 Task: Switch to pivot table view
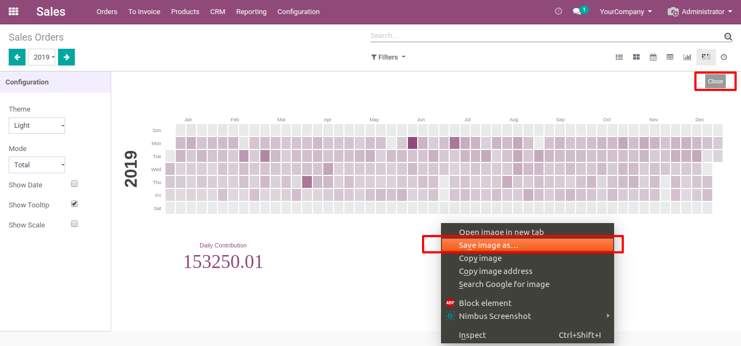670,57
